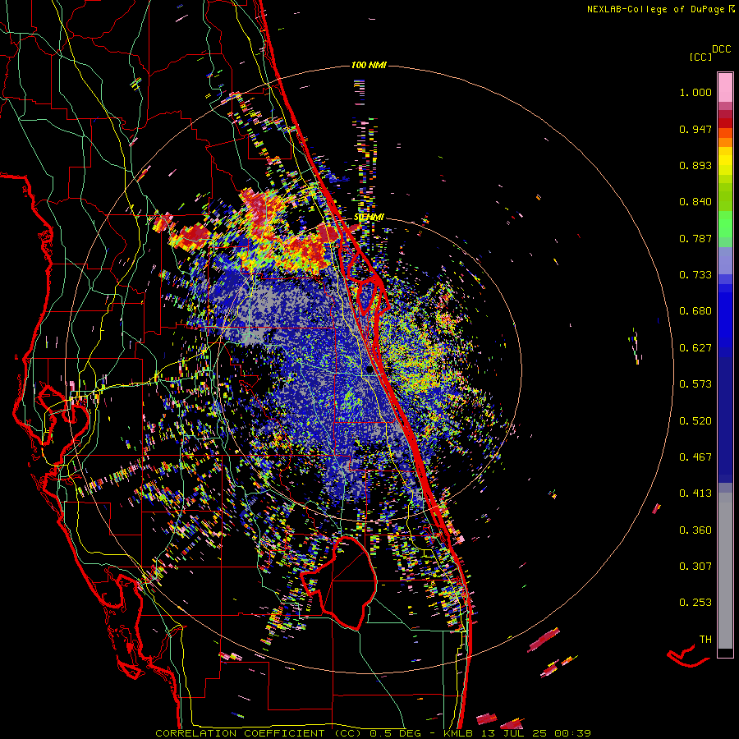Click the 0.787 scale value
Viewport: 739px width, 739px height.
point(695,238)
